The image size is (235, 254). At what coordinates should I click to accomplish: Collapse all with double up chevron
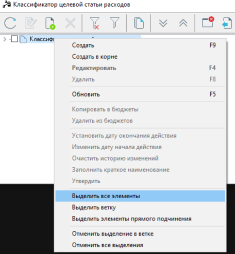point(183,23)
